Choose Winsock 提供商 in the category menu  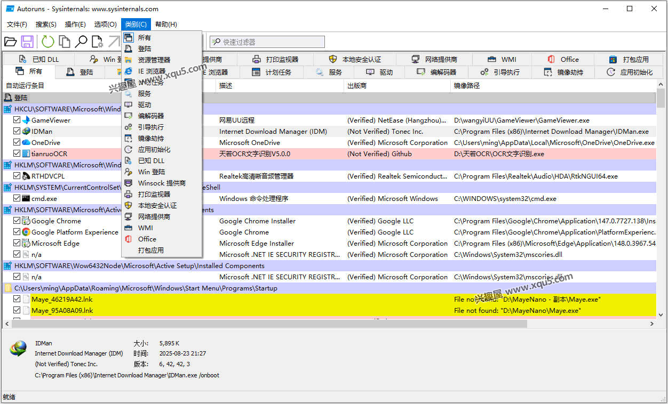(x=162, y=183)
